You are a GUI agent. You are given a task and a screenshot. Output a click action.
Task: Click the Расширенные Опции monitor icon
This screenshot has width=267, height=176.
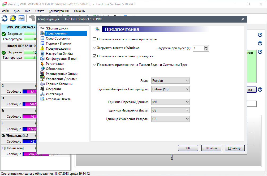click(42, 74)
